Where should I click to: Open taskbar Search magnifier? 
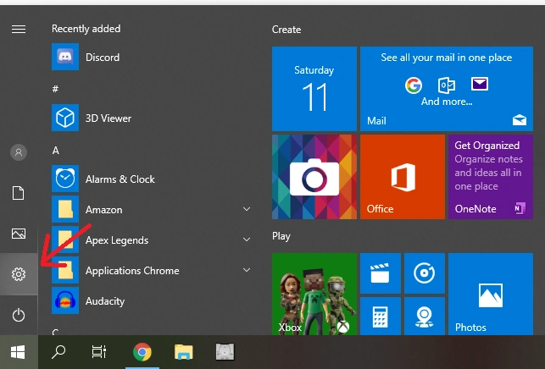tap(58, 352)
